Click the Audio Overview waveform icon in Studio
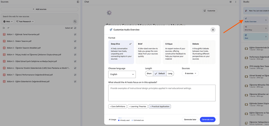This screenshot has height=126, width=269. [246, 18]
